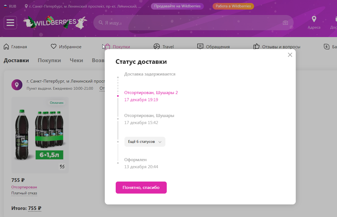This screenshot has height=217, width=337.
Task: Click the Платный отказ link
Action: [x=24, y=193]
